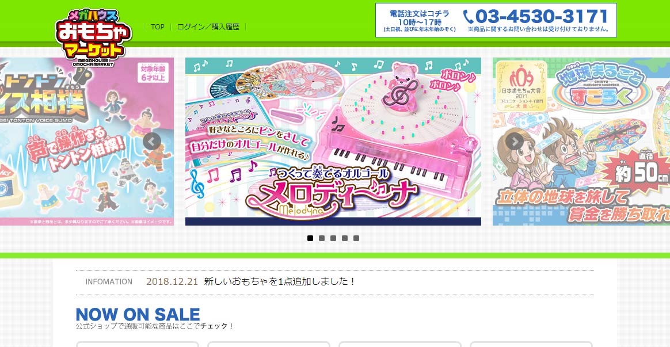670x347 pixels.
Task: Open the Tonton Voice Sumo banner
Action: (87, 142)
